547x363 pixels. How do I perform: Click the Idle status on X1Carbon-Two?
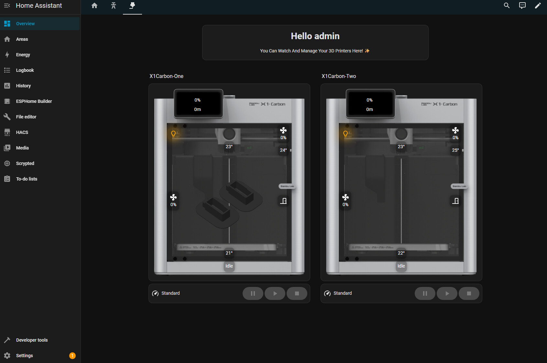401,266
